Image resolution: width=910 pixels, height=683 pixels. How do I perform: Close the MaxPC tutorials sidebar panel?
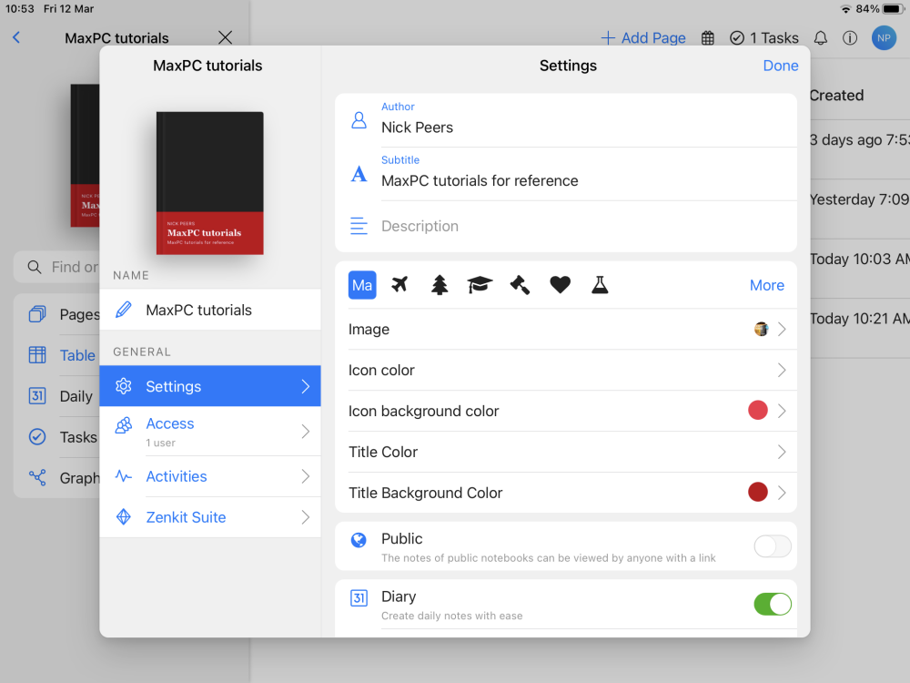225,37
